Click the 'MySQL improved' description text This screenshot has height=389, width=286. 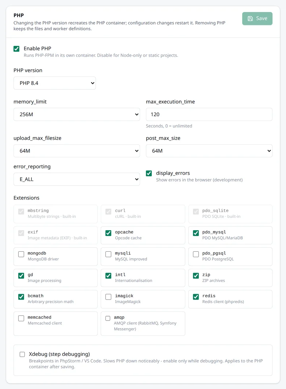tap(131, 259)
